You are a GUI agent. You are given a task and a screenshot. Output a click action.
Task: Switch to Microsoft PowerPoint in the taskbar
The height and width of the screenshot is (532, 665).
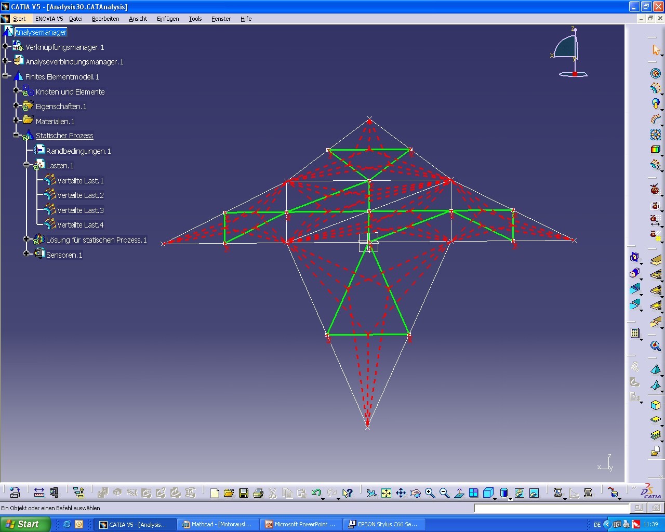[300, 524]
